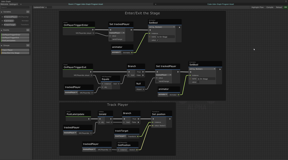Viewport: 288px width, 160px height.
Task: Check the value box on the OnPlayerTriggerExit SetBool
Action: [x=198, y=82]
